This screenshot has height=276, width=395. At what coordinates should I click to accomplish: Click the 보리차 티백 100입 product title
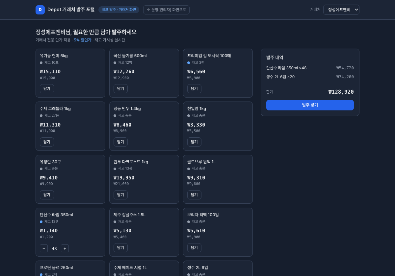pyautogui.click(x=203, y=215)
